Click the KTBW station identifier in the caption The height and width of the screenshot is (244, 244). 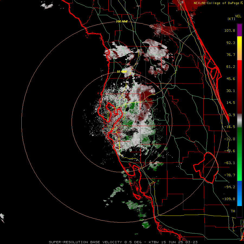(154, 242)
